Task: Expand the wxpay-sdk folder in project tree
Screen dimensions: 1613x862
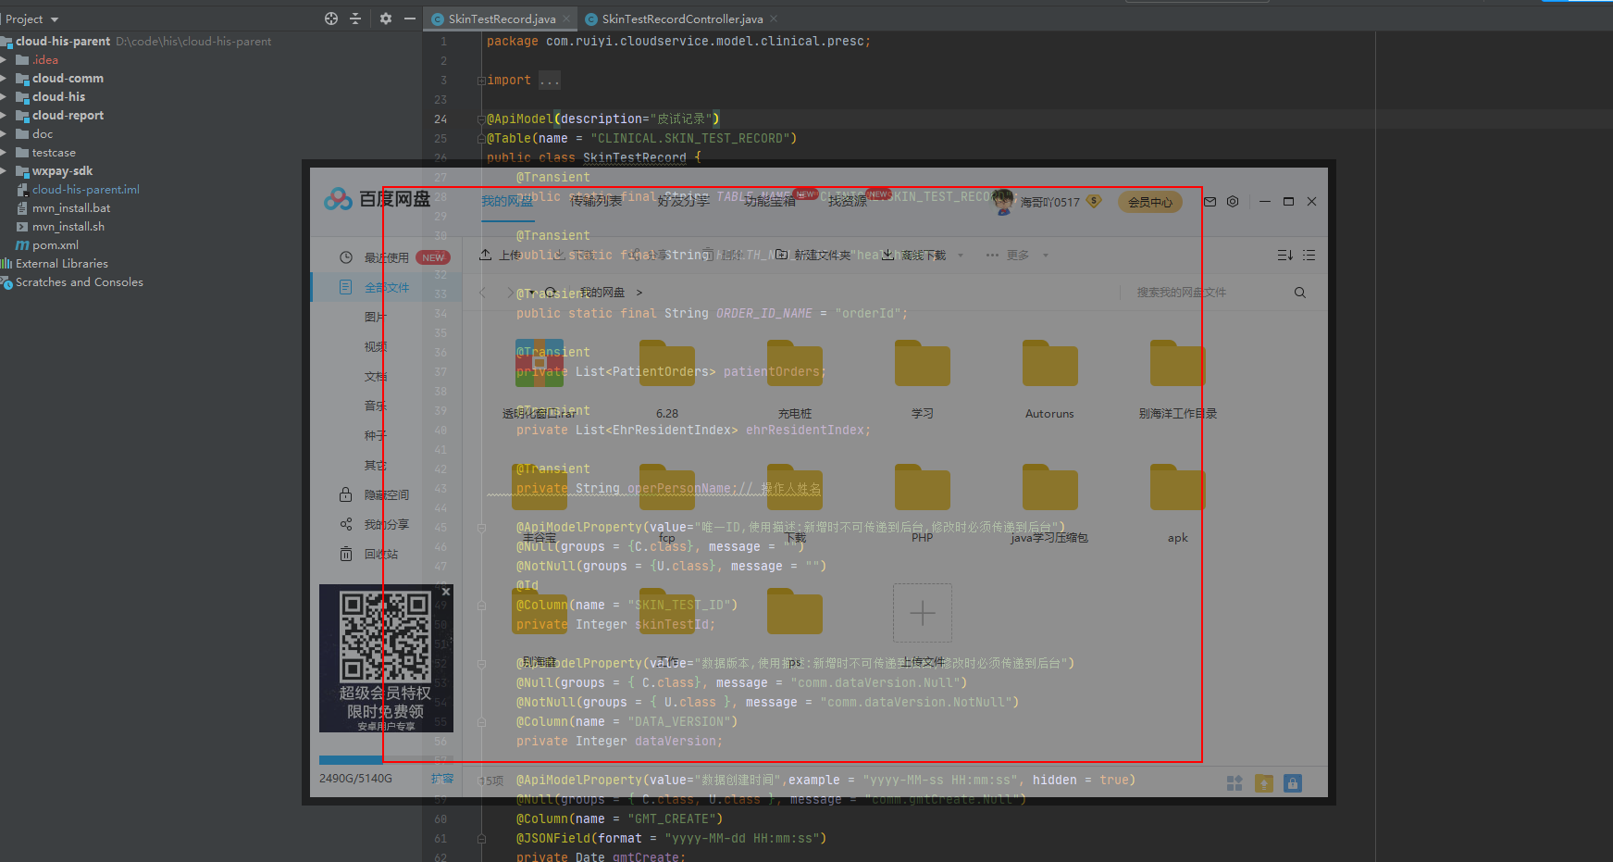Action: coord(5,171)
